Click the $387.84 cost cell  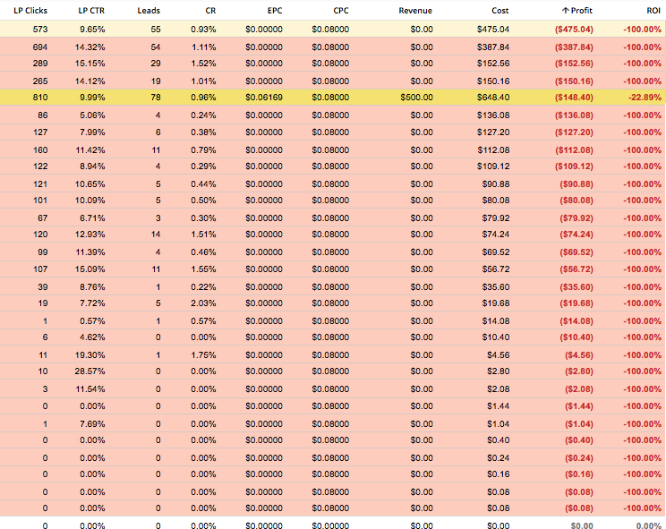493,47
